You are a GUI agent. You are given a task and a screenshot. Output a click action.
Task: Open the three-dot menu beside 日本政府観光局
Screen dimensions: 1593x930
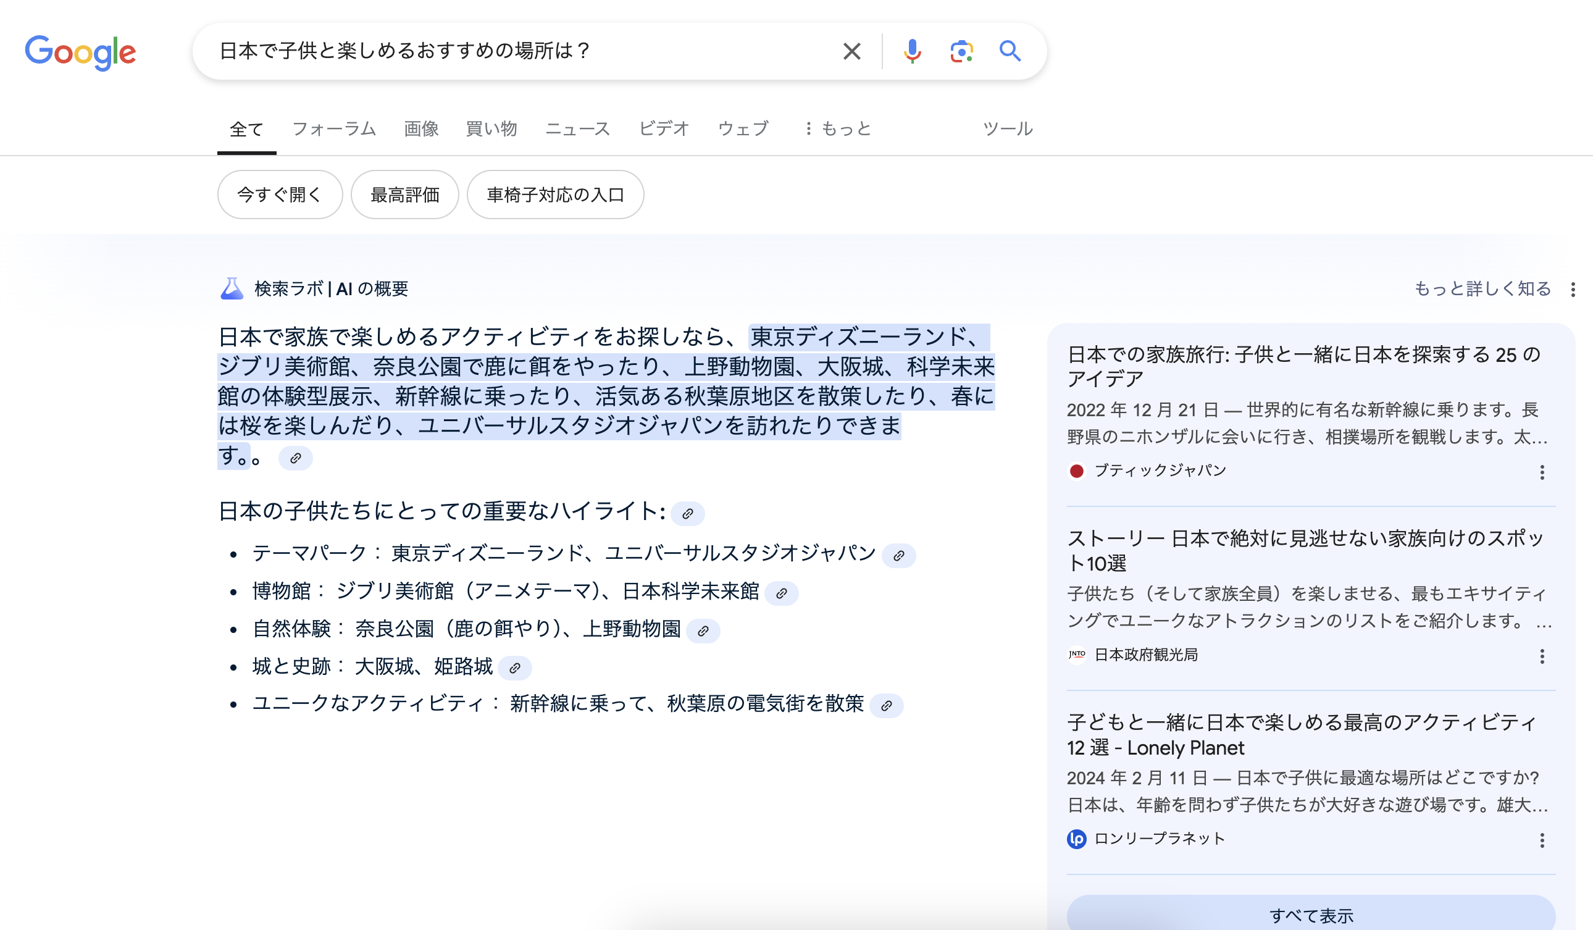[x=1542, y=657]
